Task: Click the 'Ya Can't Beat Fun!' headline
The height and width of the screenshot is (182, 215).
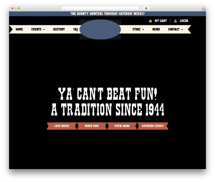Action: point(107,94)
